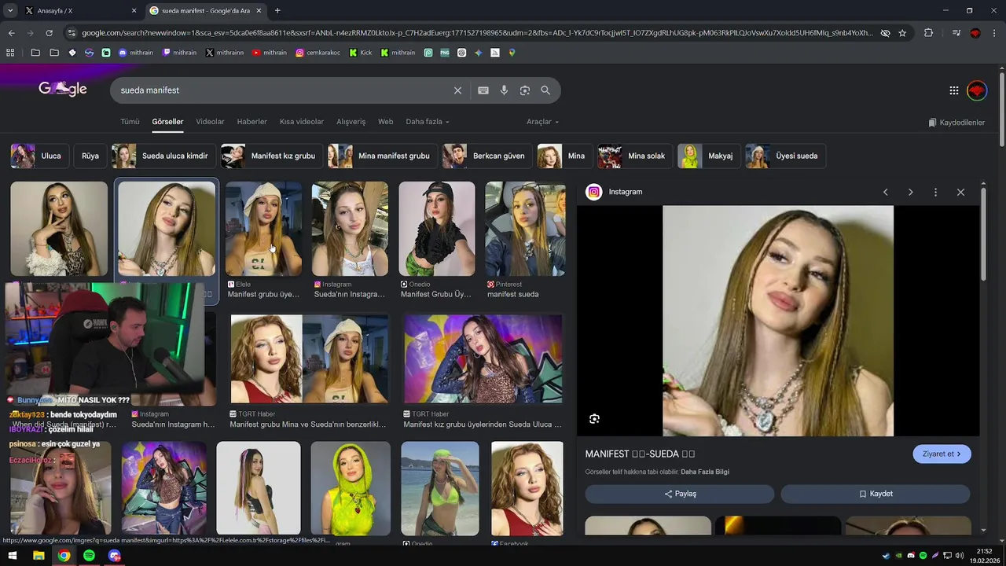Select the Mina manifest grubu chip

click(383, 156)
